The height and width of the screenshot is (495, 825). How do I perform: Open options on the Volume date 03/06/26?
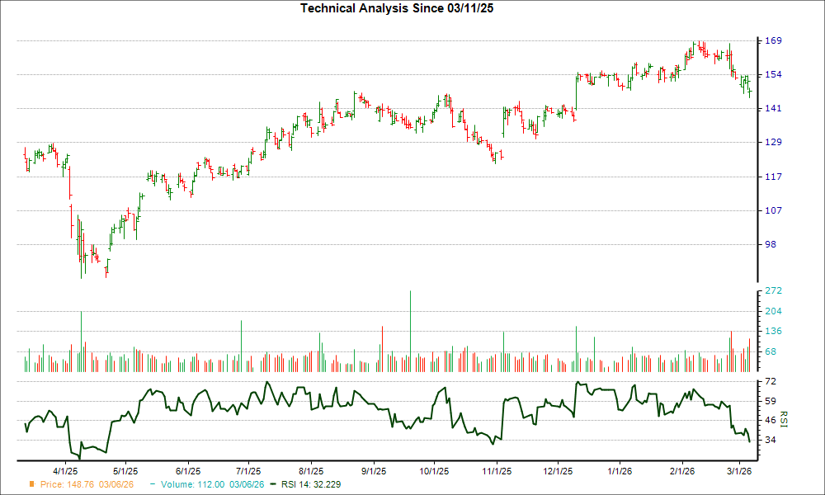click(x=245, y=484)
